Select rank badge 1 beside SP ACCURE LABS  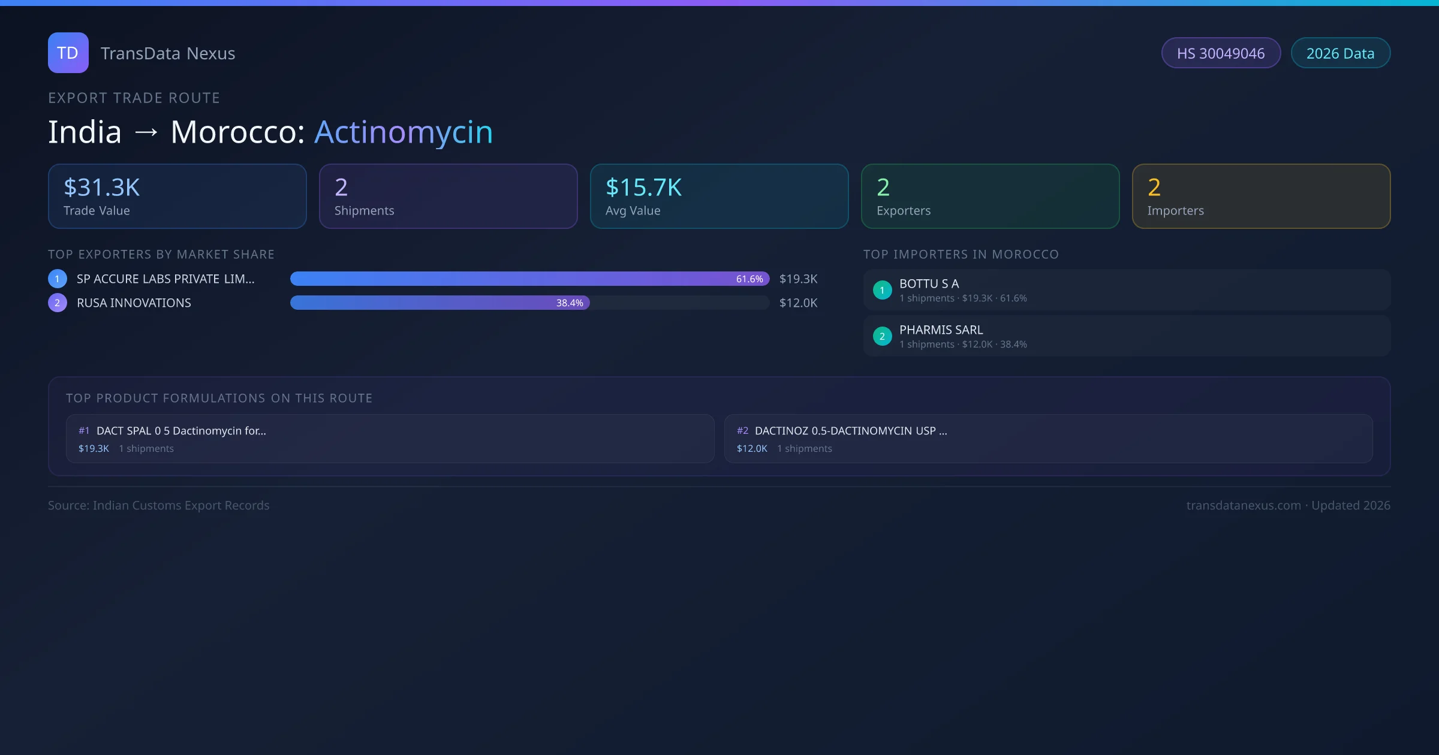click(57, 278)
